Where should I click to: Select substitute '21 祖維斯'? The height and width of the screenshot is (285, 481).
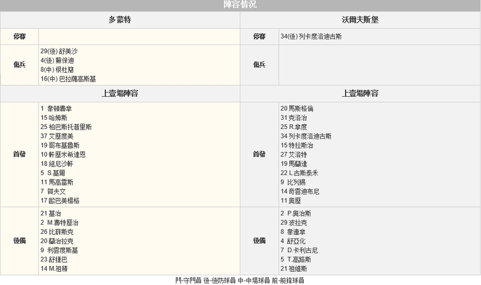pyautogui.click(x=294, y=269)
